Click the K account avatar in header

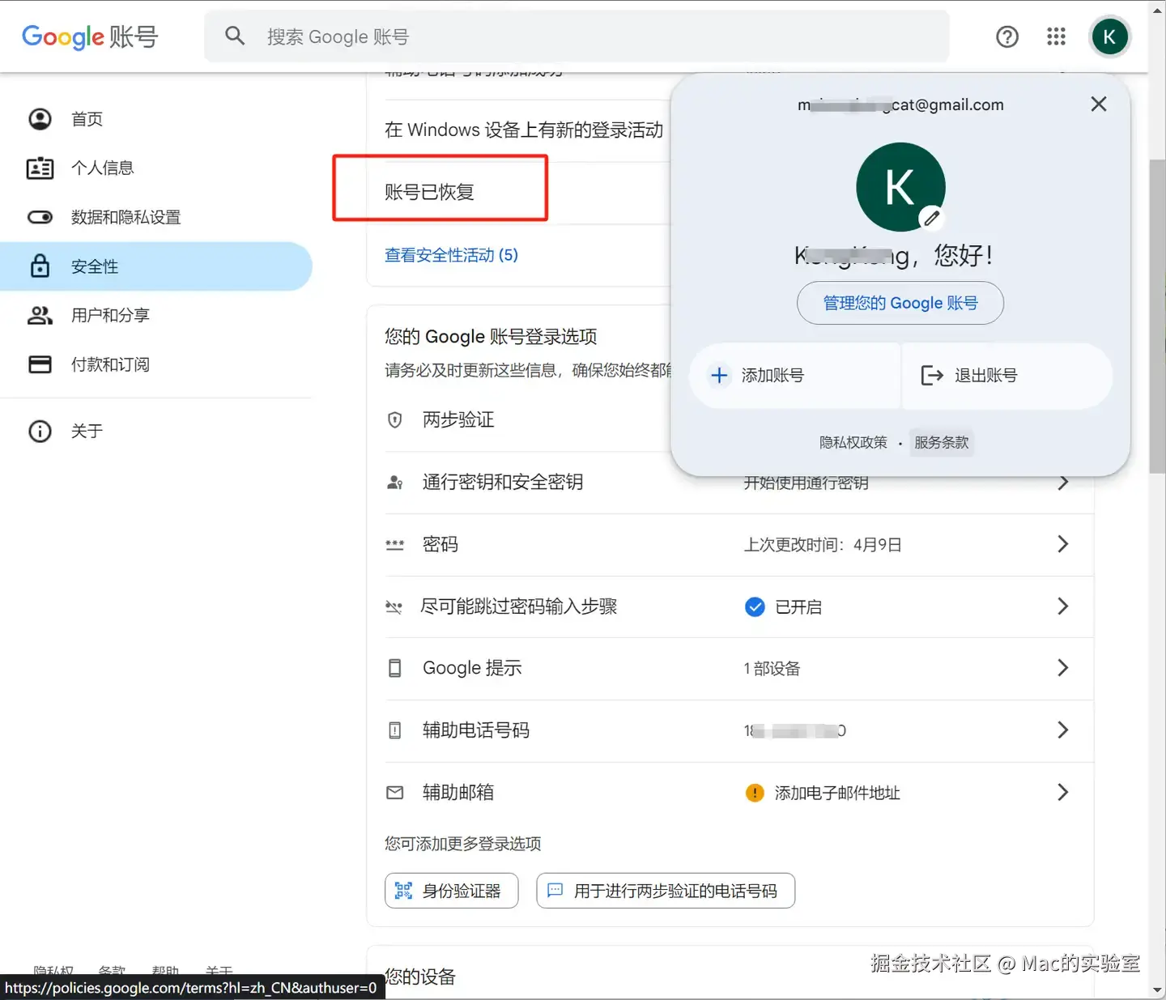(x=1109, y=36)
